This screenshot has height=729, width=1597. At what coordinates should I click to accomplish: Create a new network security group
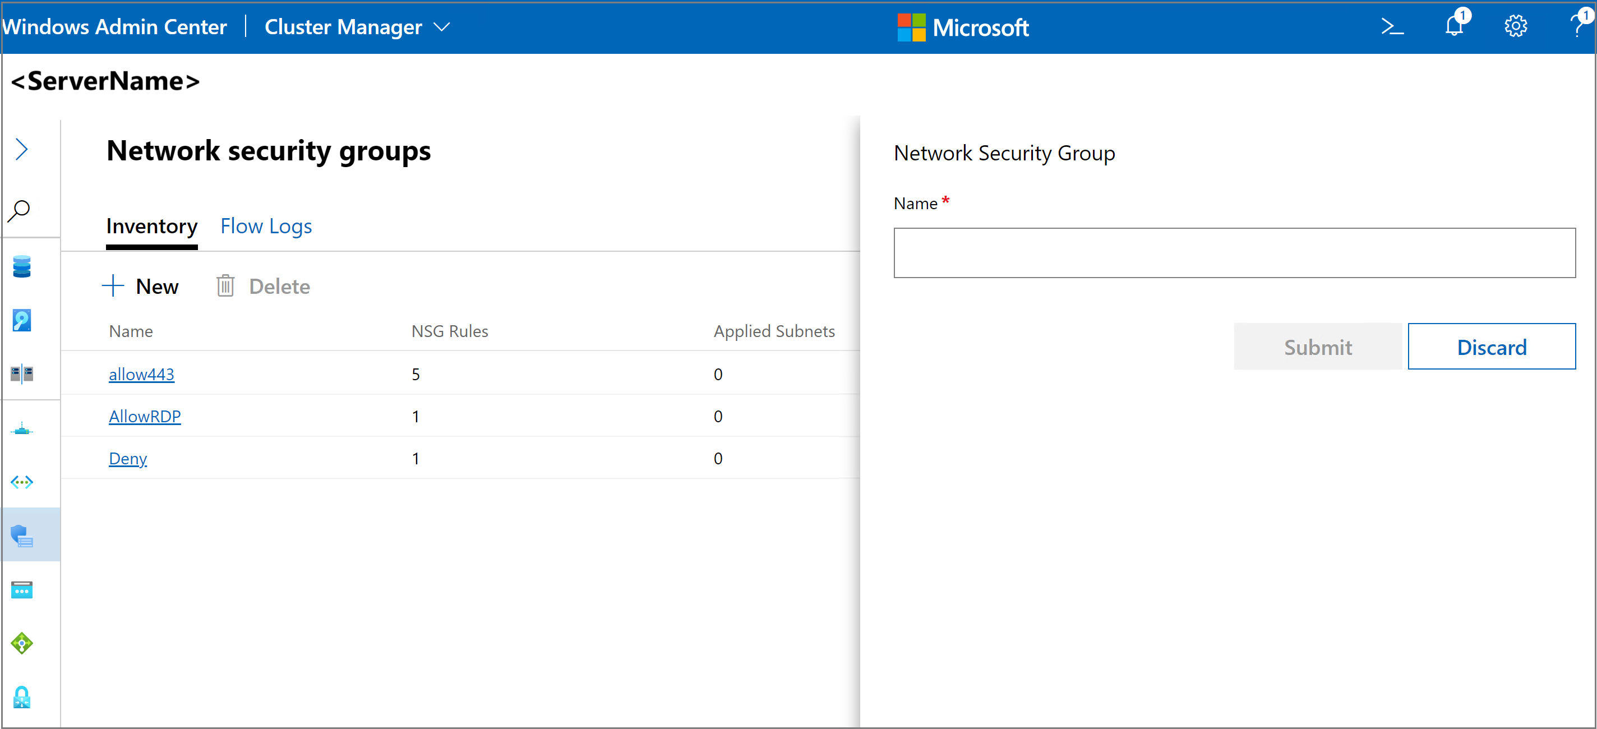141,286
